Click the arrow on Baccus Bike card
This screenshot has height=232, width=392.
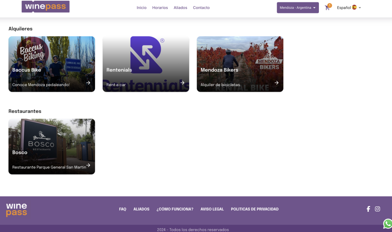click(88, 83)
